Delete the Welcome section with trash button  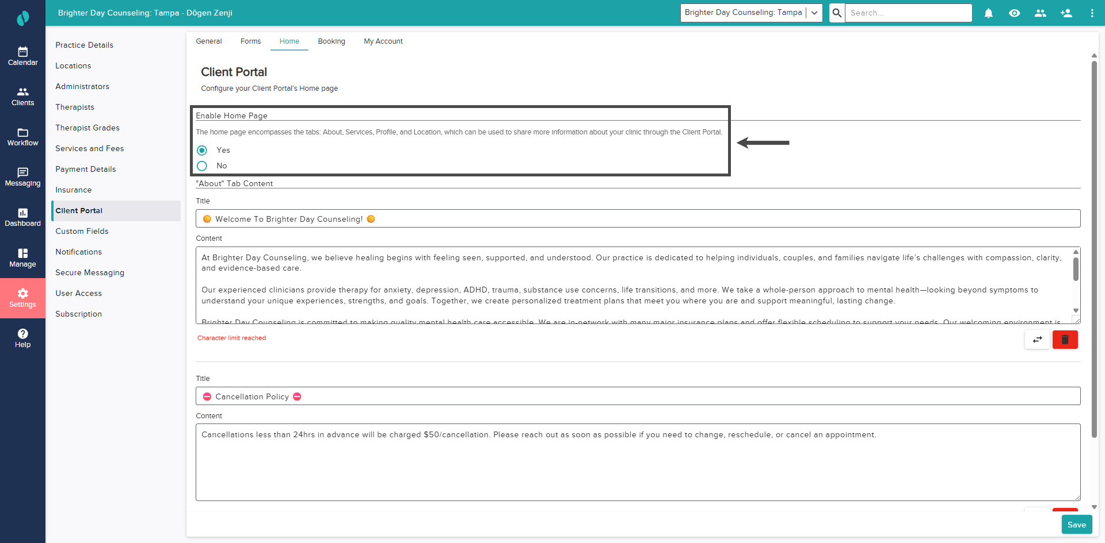pyautogui.click(x=1065, y=340)
